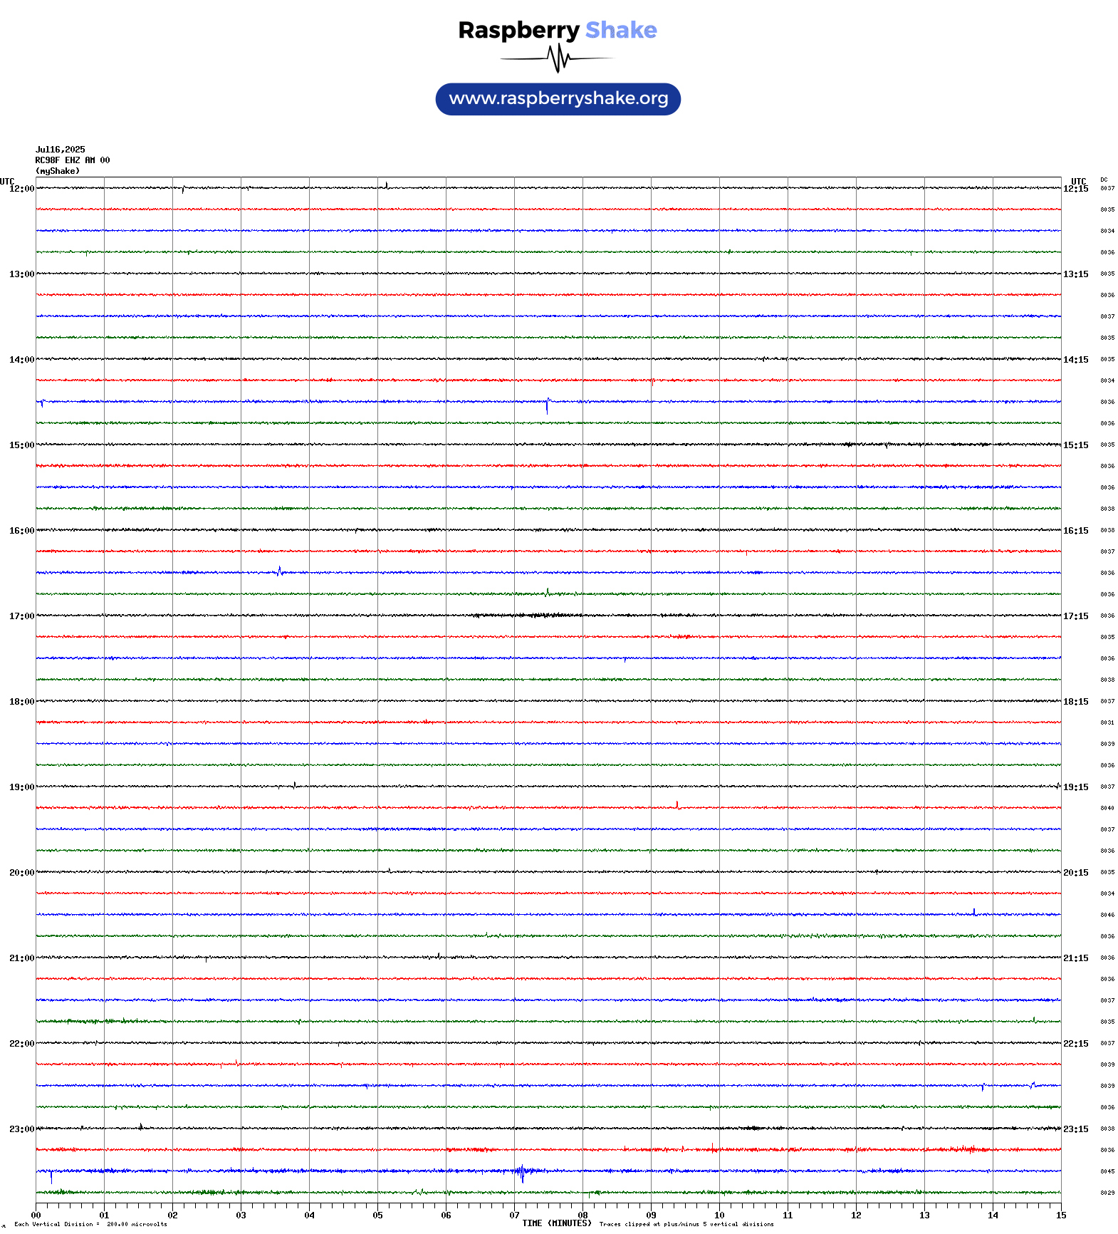
Task: Click the 22:00 row label
Action: click(x=21, y=1044)
